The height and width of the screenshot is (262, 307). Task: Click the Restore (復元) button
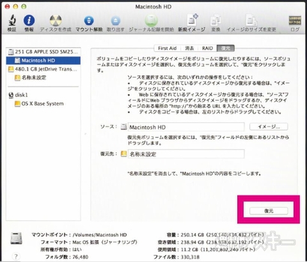click(x=269, y=211)
